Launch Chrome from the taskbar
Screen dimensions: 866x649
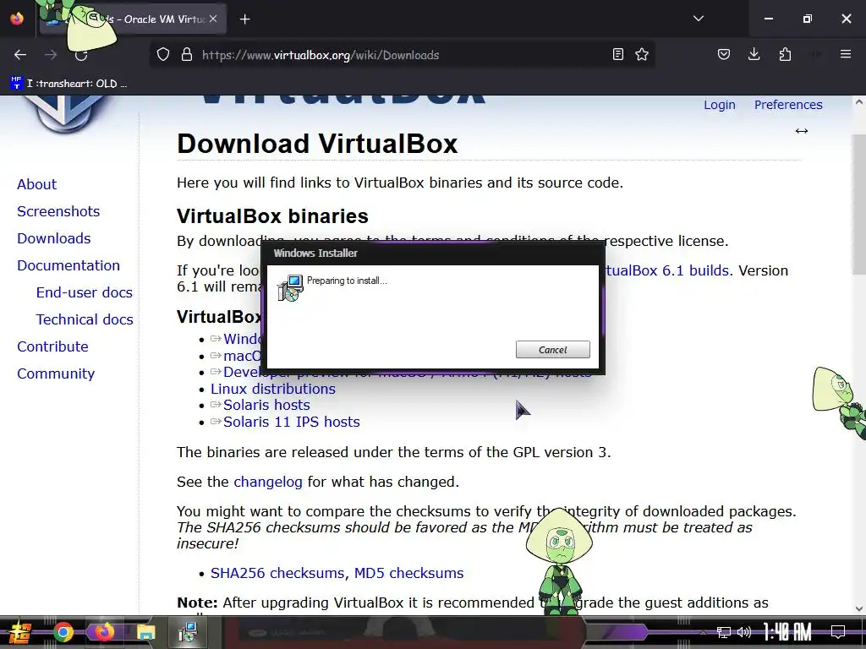tap(63, 632)
